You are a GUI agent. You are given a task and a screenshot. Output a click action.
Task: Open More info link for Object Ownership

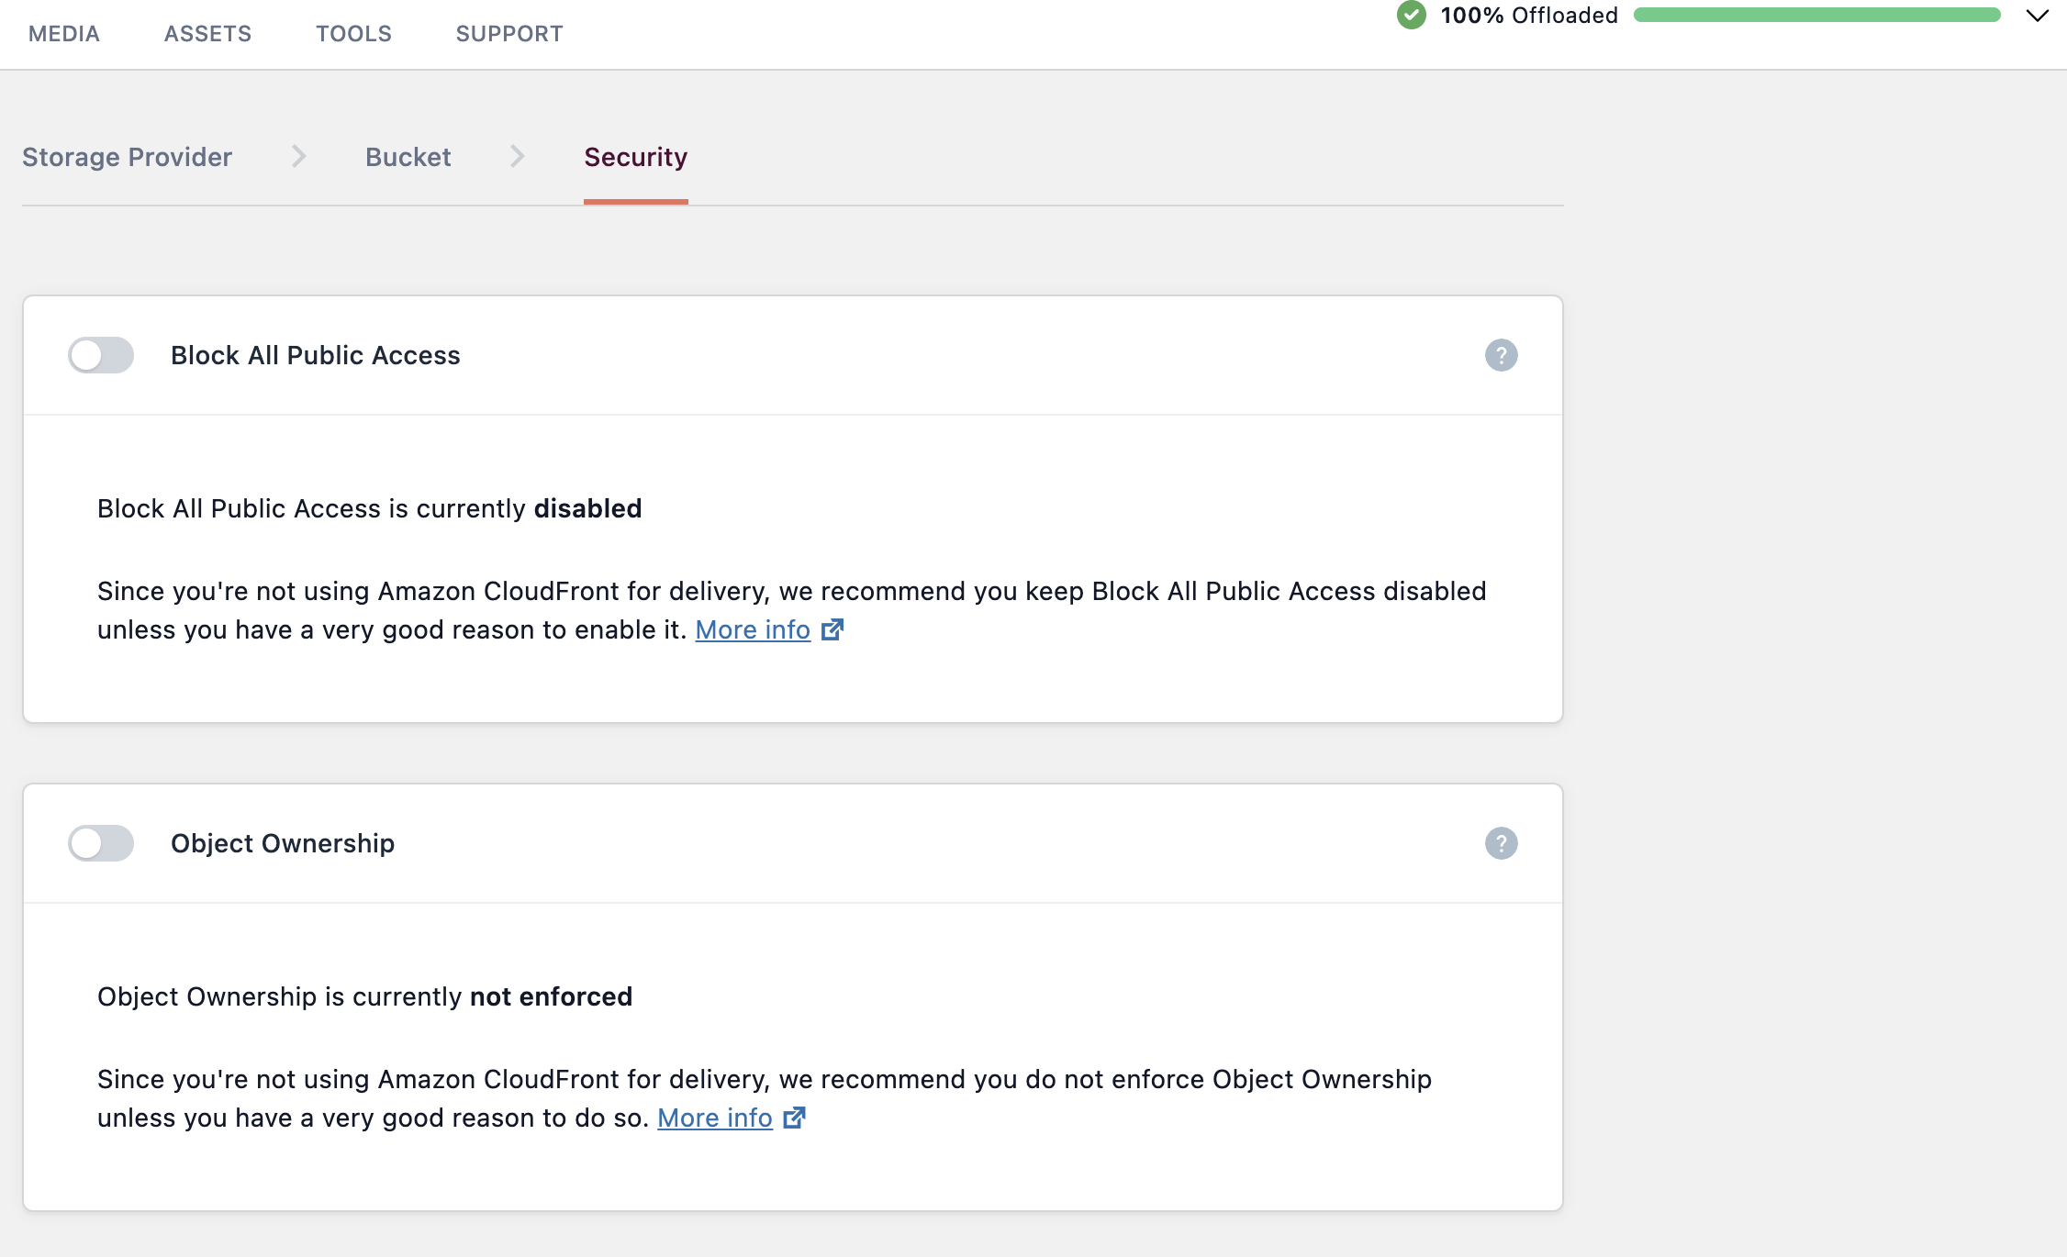tap(715, 1118)
